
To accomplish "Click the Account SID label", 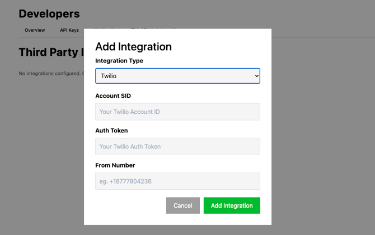I will 113,96.
